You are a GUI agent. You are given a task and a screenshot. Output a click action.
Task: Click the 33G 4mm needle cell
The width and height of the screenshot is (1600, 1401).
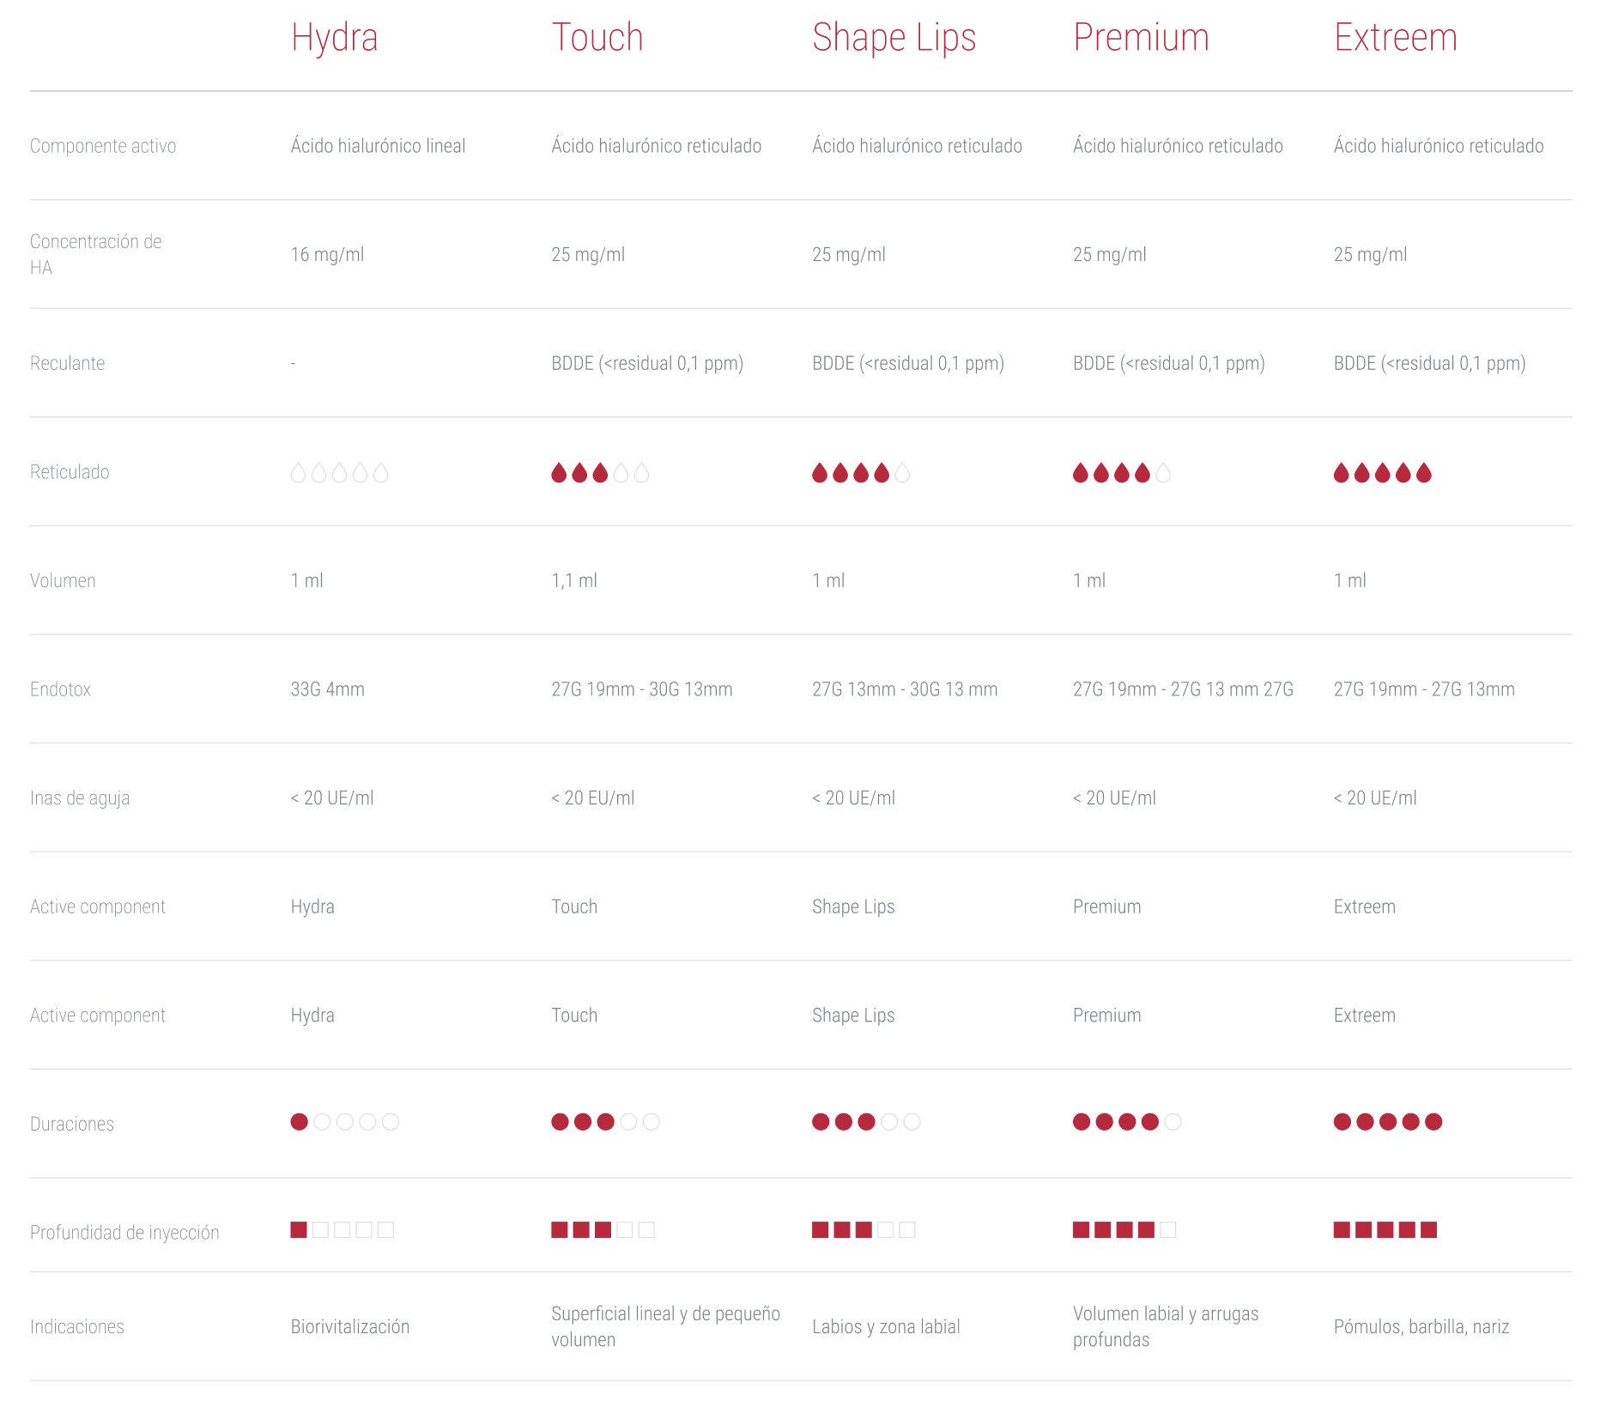tap(327, 689)
